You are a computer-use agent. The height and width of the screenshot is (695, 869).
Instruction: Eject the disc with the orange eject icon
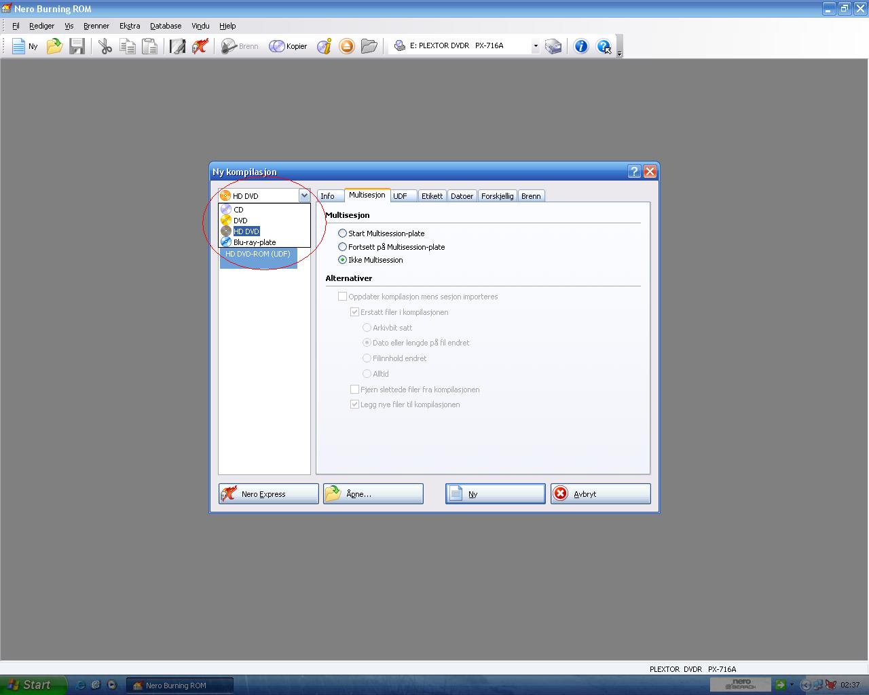coord(347,46)
